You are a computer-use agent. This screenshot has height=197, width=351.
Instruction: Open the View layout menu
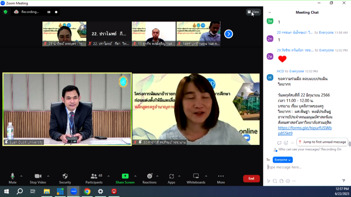(x=253, y=12)
